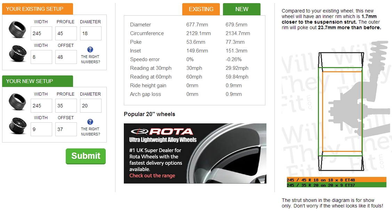Click the existing wheel offset field showing 48
Screen dimensions: 392x212
[66, 57]
